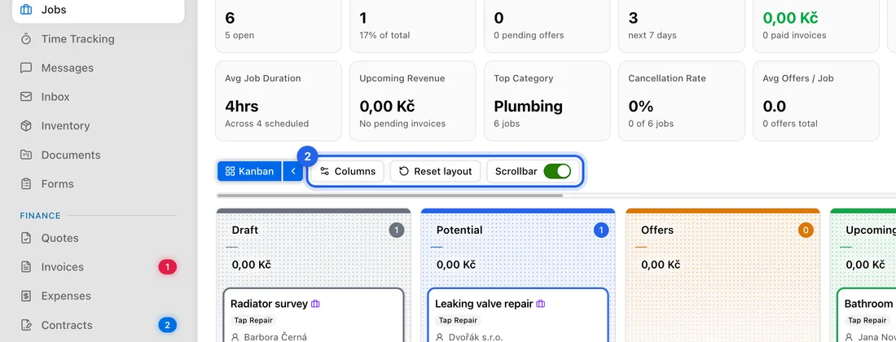This screenshot has height=342, width=896.
Task: Open Time Tracking in the sidebar
Action: (98, 39)
